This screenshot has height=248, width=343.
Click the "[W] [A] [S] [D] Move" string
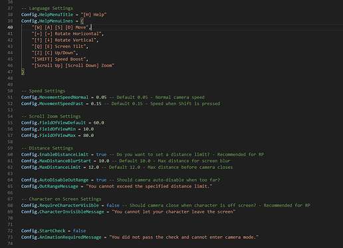[60, 27]
